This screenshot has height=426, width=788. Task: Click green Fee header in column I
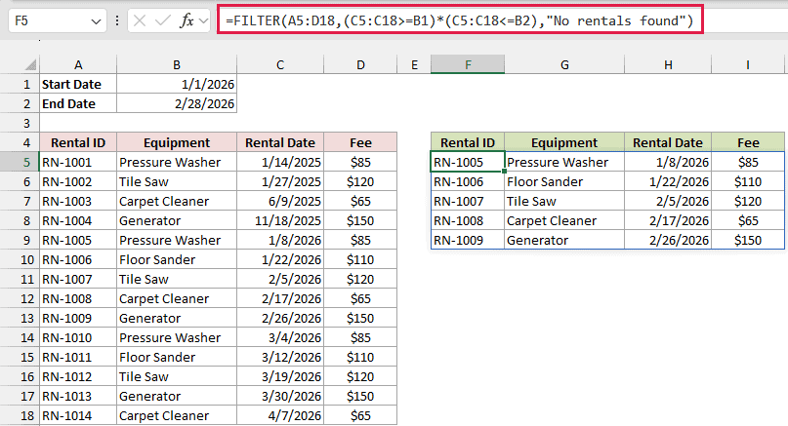click(x=748, y=142)
